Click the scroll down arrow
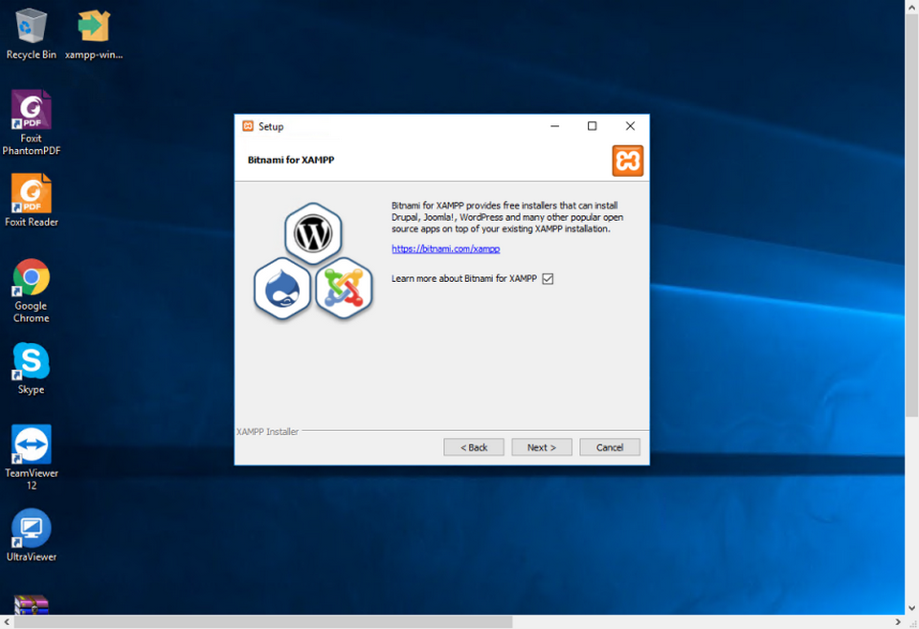919x629 pixels. [x=912, y=609]
